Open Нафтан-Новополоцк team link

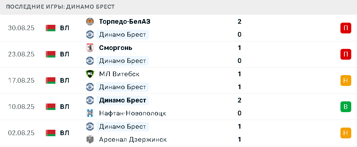pos(132,113)
